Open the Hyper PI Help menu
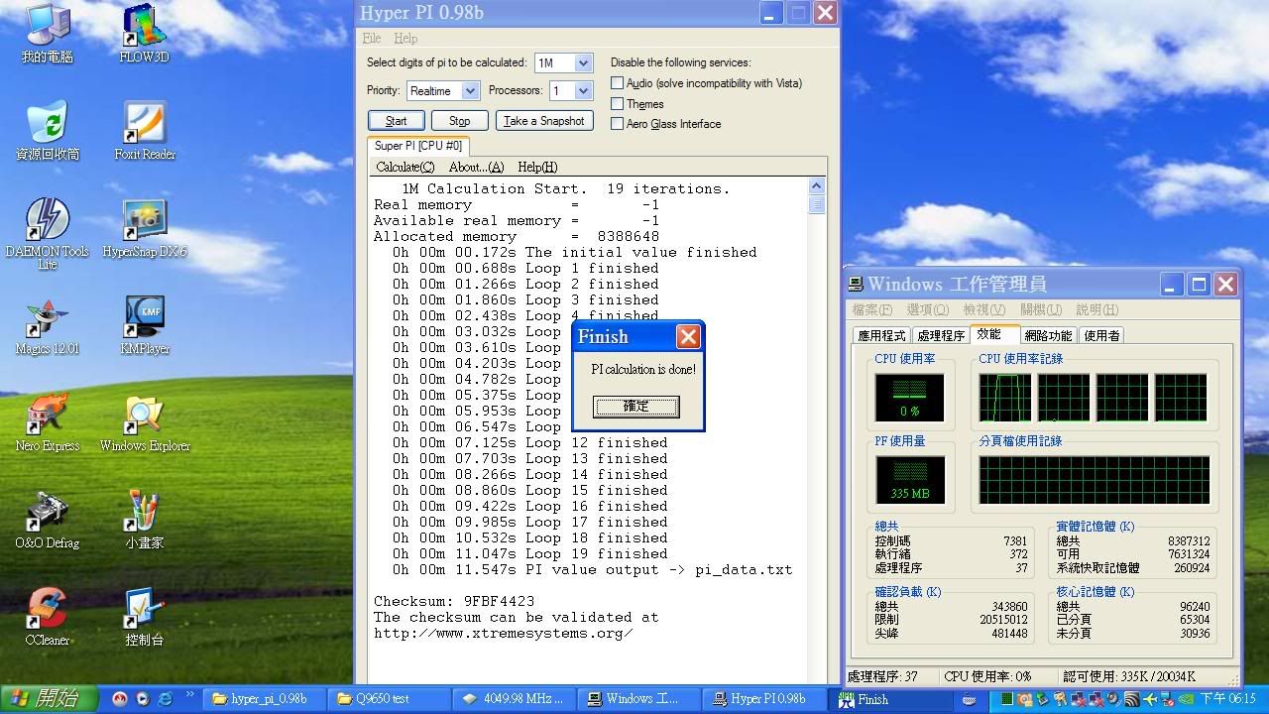 coord(405,38)
